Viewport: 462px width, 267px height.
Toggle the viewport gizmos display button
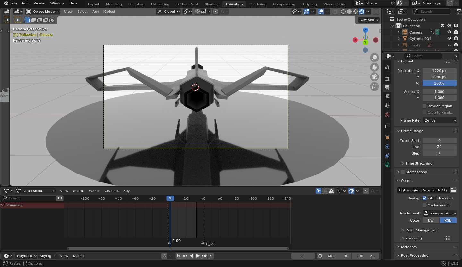tap(306, 12)
